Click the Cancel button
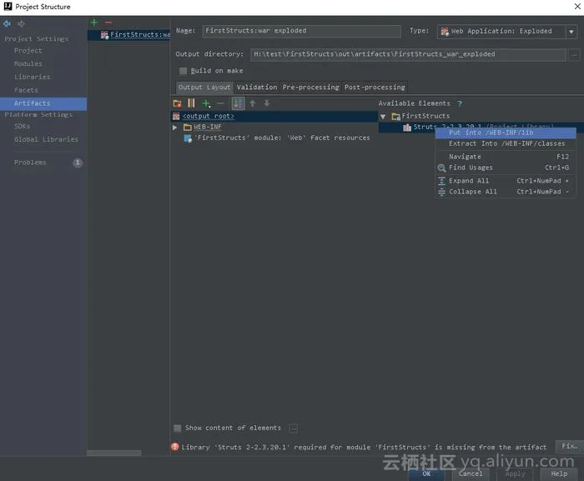The height and width of the screenshot is (481, 584). tap(471, 474)
